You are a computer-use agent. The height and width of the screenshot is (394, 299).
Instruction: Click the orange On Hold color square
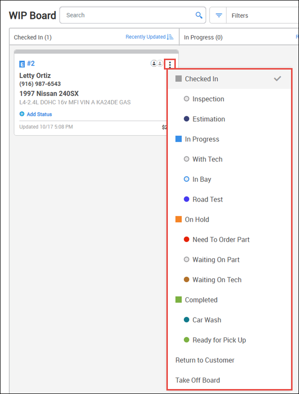179,220
